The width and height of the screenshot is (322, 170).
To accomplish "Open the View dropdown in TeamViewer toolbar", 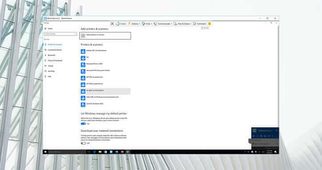I will 147,24.
